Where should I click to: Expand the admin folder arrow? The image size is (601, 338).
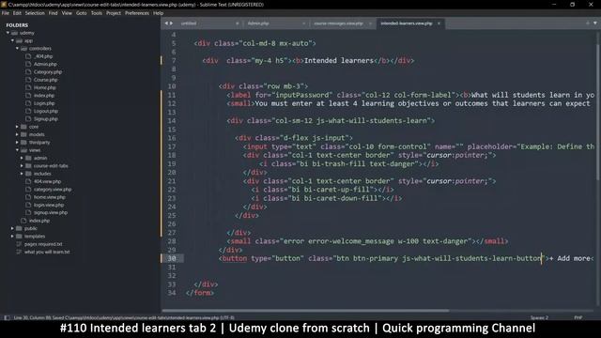22,158
